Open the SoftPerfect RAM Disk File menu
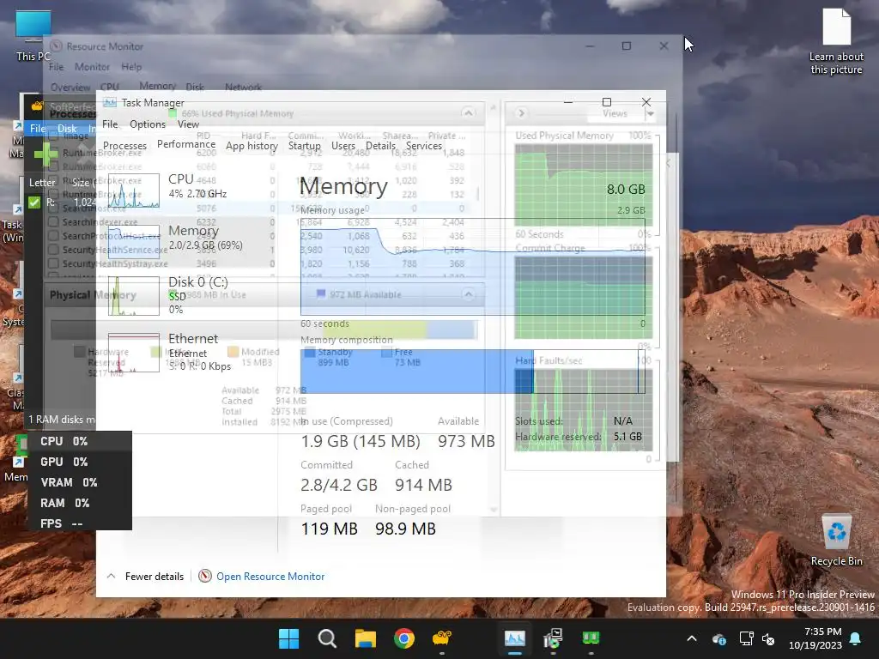This screenshot has height=659, width=879. coord(37,129)
